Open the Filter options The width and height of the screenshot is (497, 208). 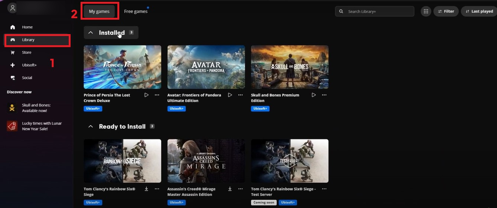pyautogui.click(x=446, y=11)
